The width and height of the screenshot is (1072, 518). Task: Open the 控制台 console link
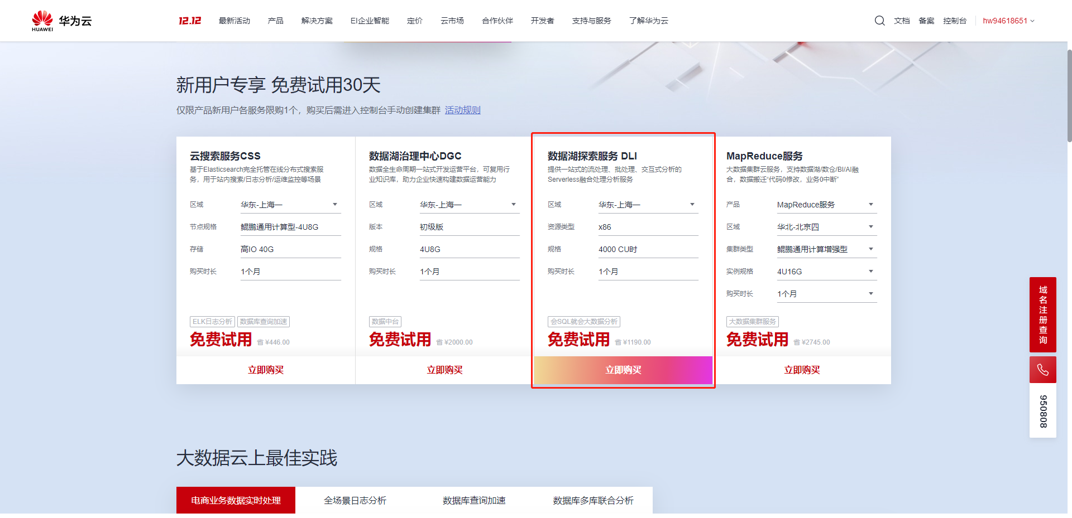[955, 21]
